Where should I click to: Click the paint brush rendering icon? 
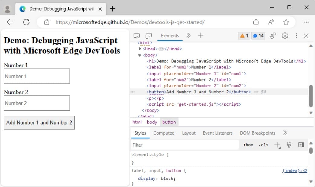coord(289,145)
